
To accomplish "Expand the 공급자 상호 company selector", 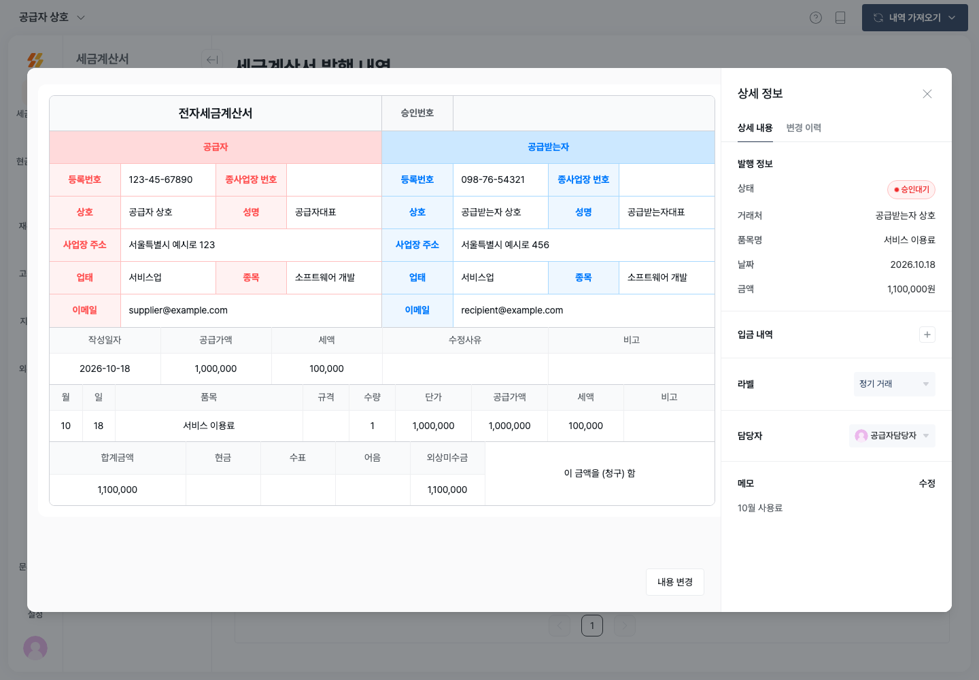I will 52,18.
